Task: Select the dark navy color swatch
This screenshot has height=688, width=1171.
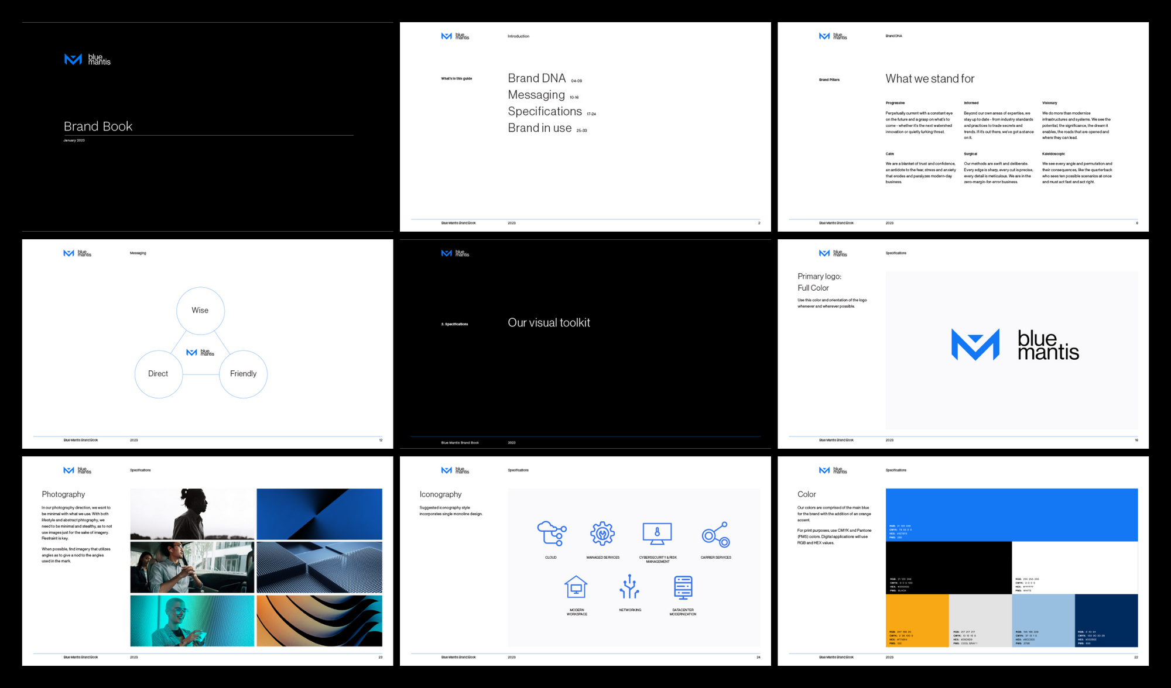Action: 1107,620
